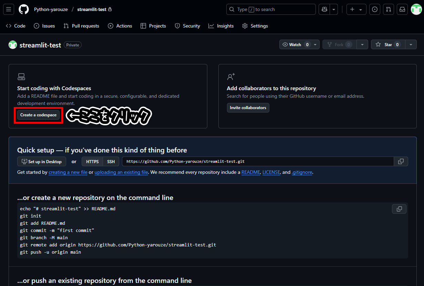Select the SSH clone option
424x286 pixels.
coord(111,161)
